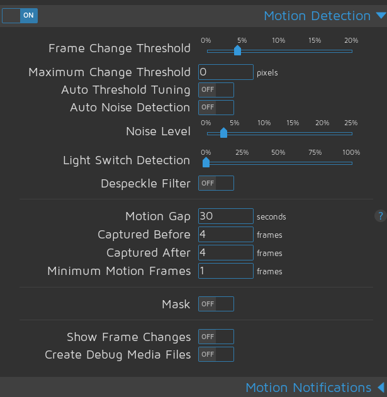This screenshot has height=397, width=387.
Task: Turn off the Motion Detection ON switch
Action: coord(20,16)
